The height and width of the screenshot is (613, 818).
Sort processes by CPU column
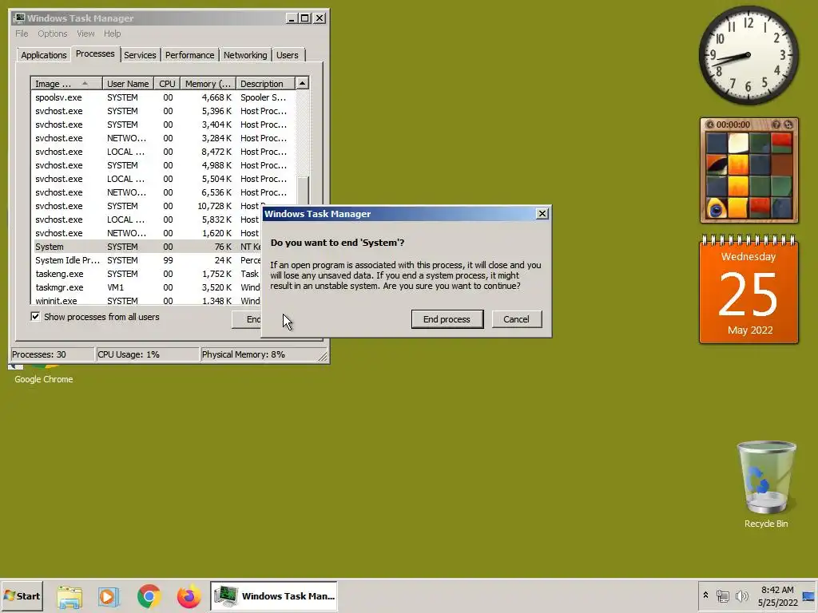click(x=167, y=83)
